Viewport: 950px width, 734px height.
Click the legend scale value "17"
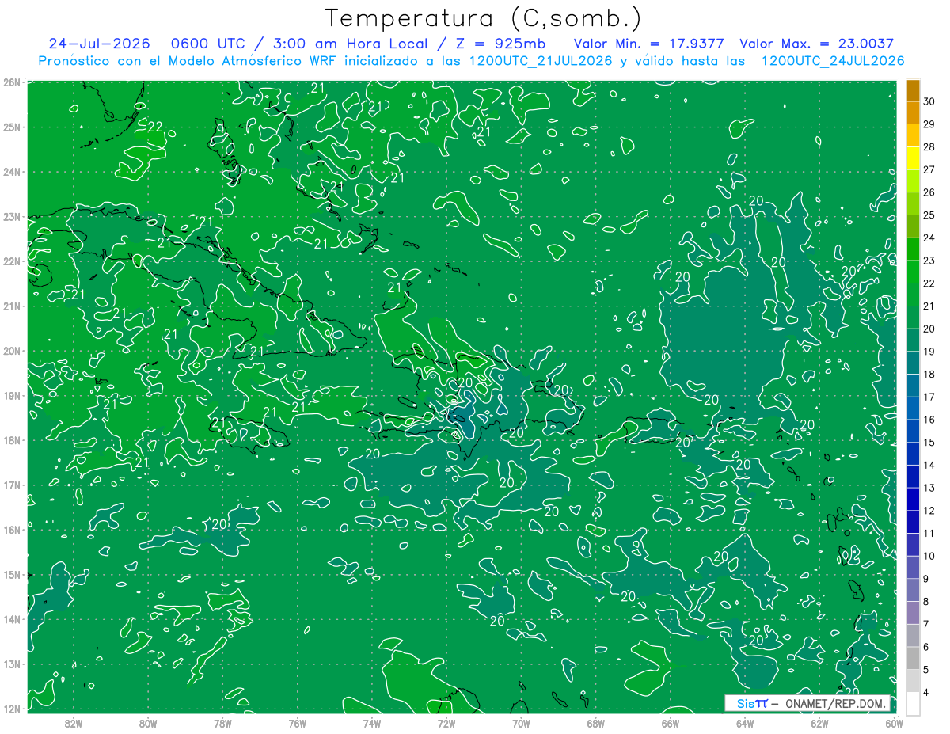(929, 397)
